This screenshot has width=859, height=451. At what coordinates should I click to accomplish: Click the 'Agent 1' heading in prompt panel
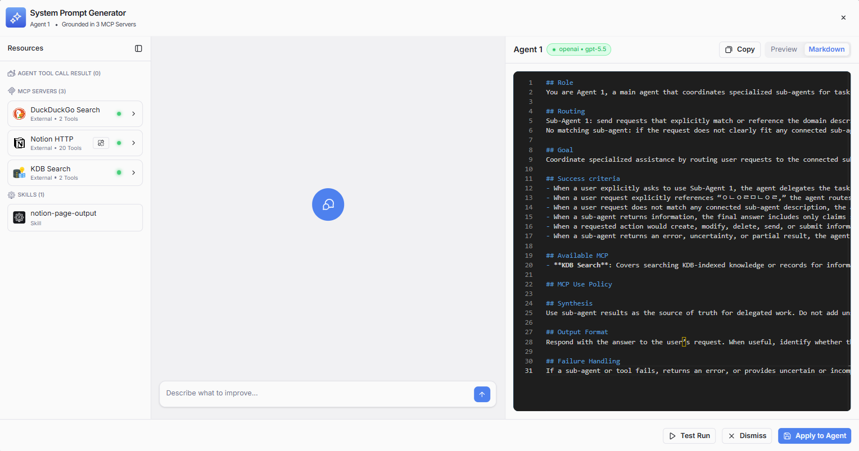528,49
